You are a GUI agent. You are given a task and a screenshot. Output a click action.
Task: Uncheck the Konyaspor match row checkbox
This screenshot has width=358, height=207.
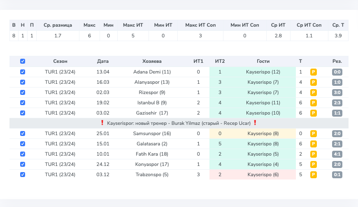tap(23, 164)
